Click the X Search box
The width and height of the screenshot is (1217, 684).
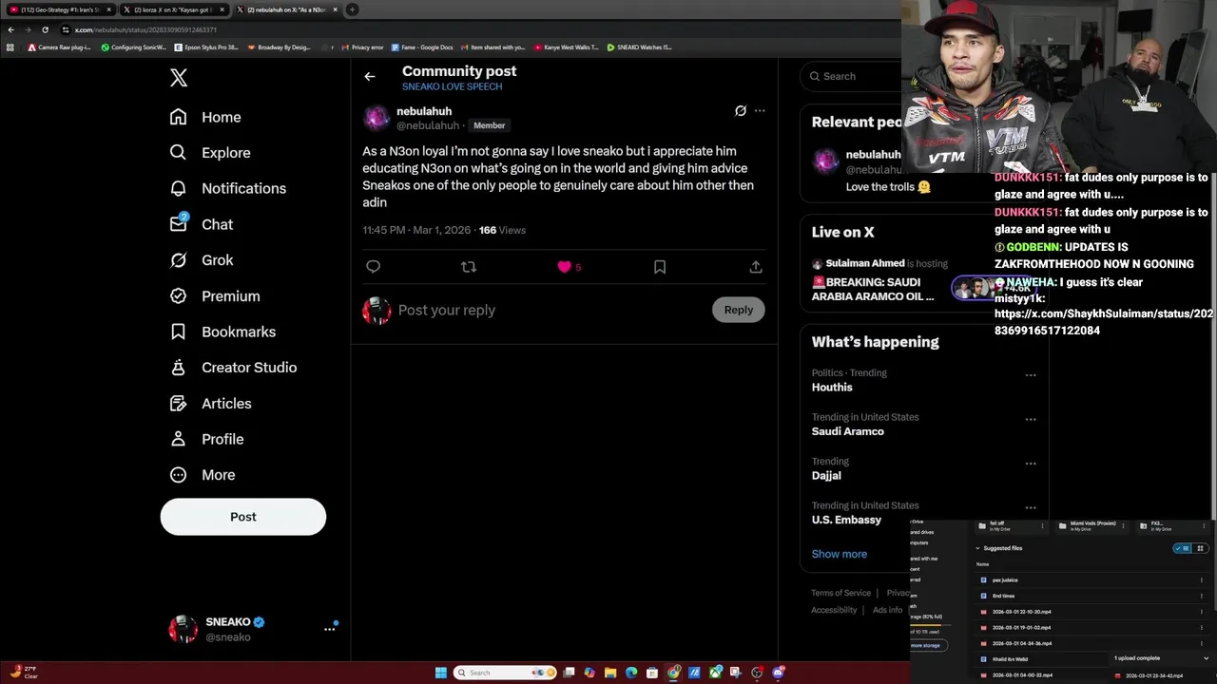tap(852, 76)
